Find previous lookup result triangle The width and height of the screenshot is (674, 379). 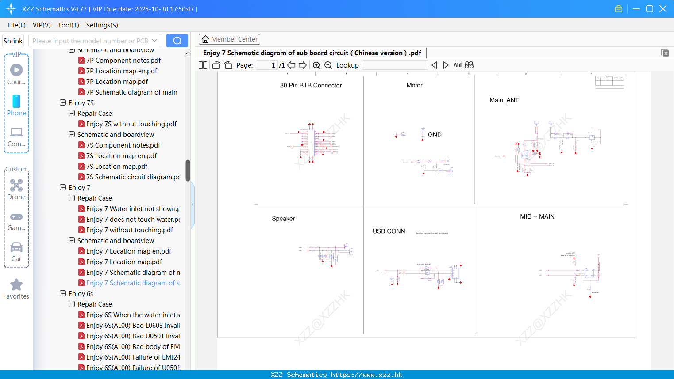434,65
